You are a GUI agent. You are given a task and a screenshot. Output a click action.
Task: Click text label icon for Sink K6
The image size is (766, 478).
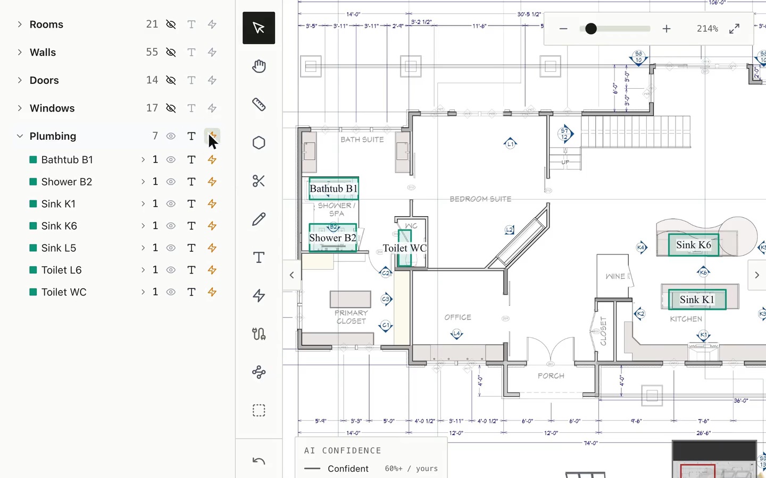(191, 226)
